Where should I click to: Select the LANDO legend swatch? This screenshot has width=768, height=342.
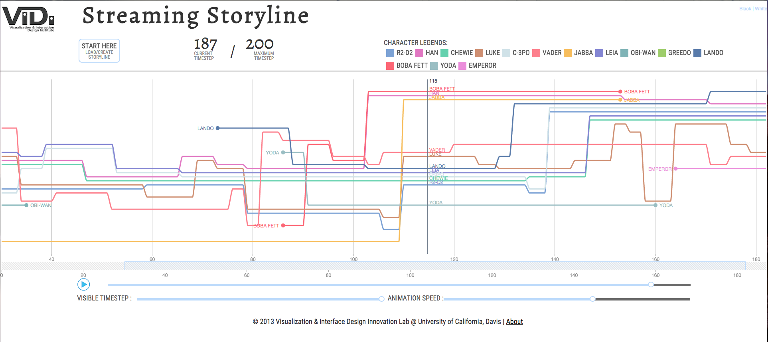697,53
